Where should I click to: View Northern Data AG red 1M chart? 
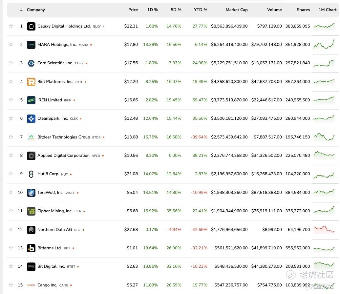tap(324, 229)
